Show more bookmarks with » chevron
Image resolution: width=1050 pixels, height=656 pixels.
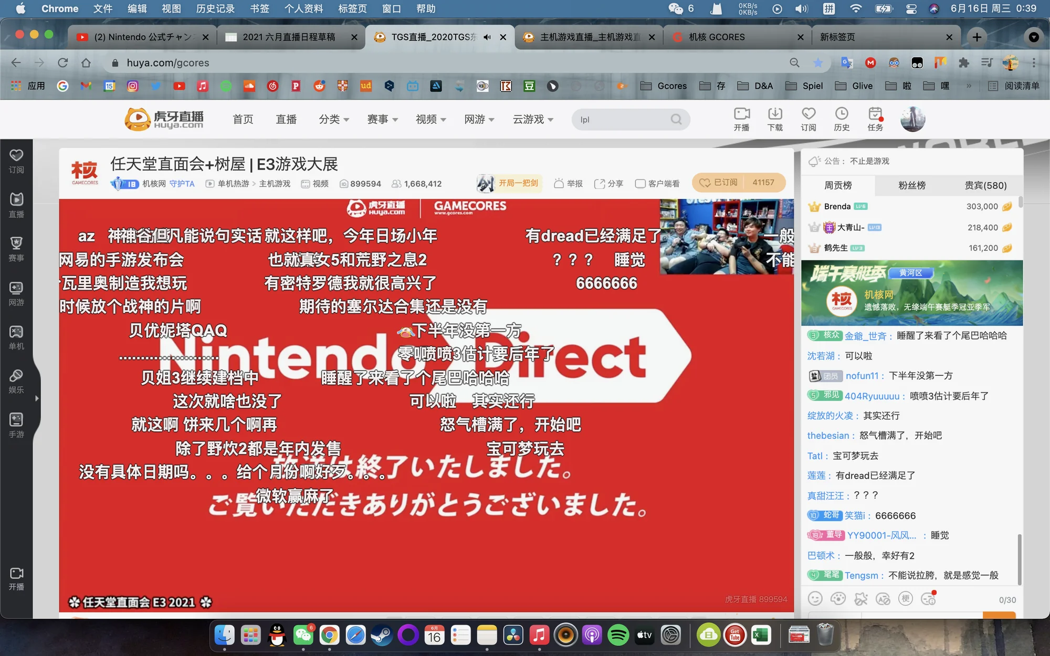pyautogui.click(x=969, y=86)
